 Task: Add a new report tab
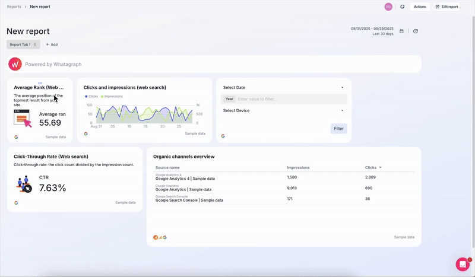click(52, 44)
